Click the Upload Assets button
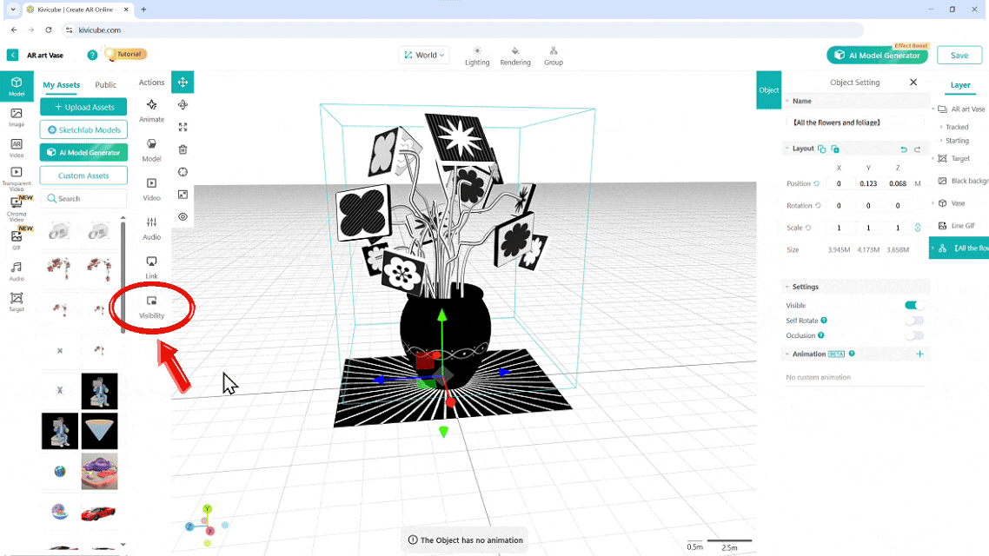The height and width of the screenshot is (556, 989). pos(83,107)
